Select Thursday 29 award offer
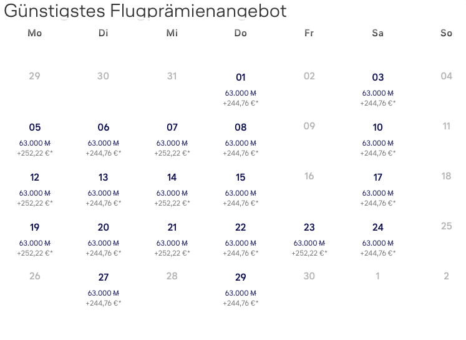The height and width of the screenshot is (340, 466). point(241,288)
